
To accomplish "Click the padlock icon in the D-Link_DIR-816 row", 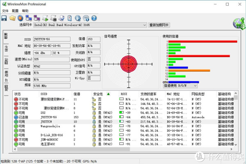I will tap(94, 135).
